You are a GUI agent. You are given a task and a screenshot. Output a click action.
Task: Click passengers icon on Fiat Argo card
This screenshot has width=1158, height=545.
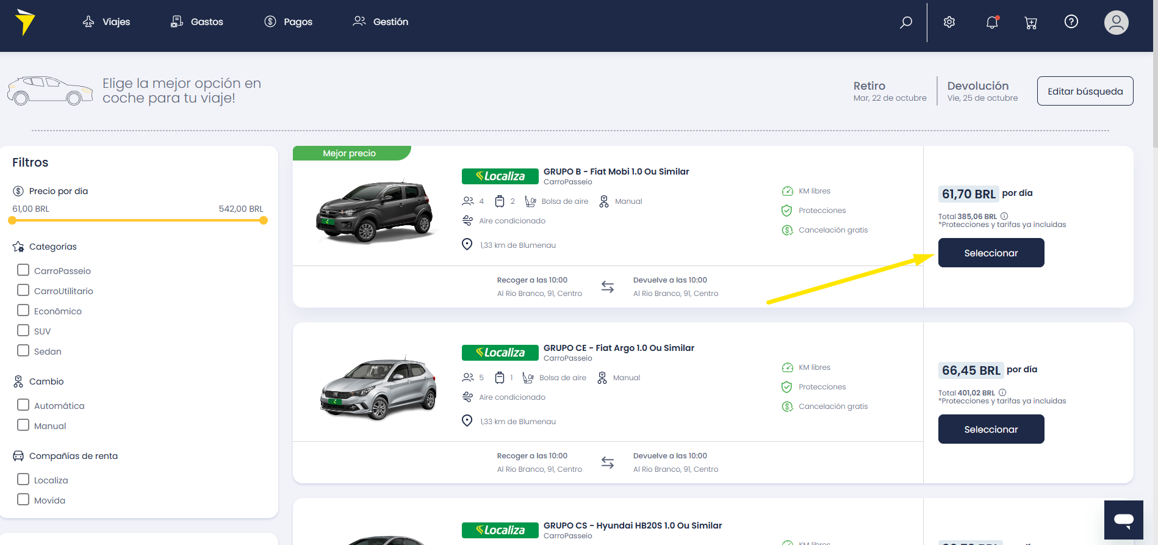point(468,377)
